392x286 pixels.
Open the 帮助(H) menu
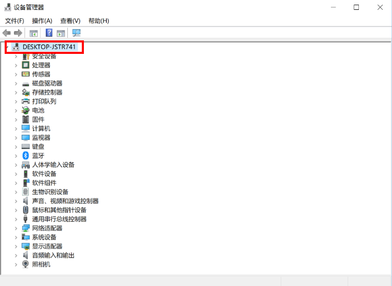[x=98, y=21]
